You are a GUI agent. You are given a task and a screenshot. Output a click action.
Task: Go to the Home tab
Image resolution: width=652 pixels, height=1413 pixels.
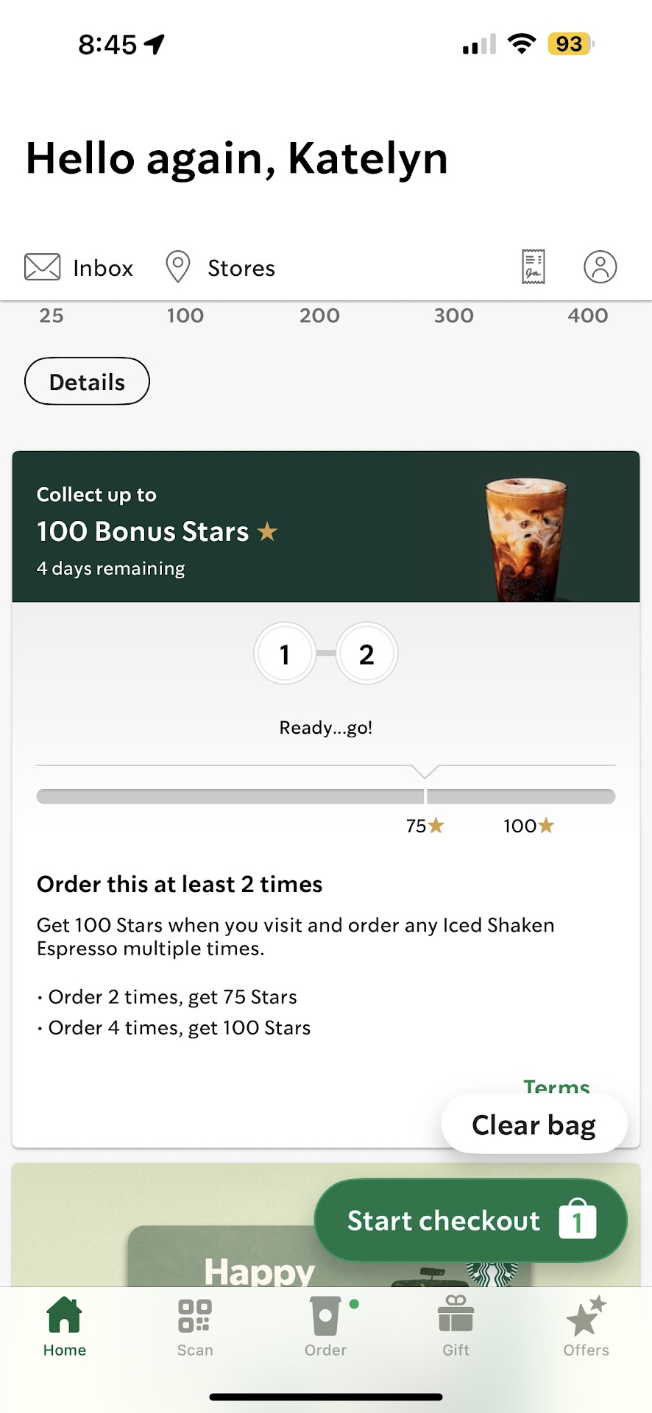pyautogui.click(x=65, y=1325)
